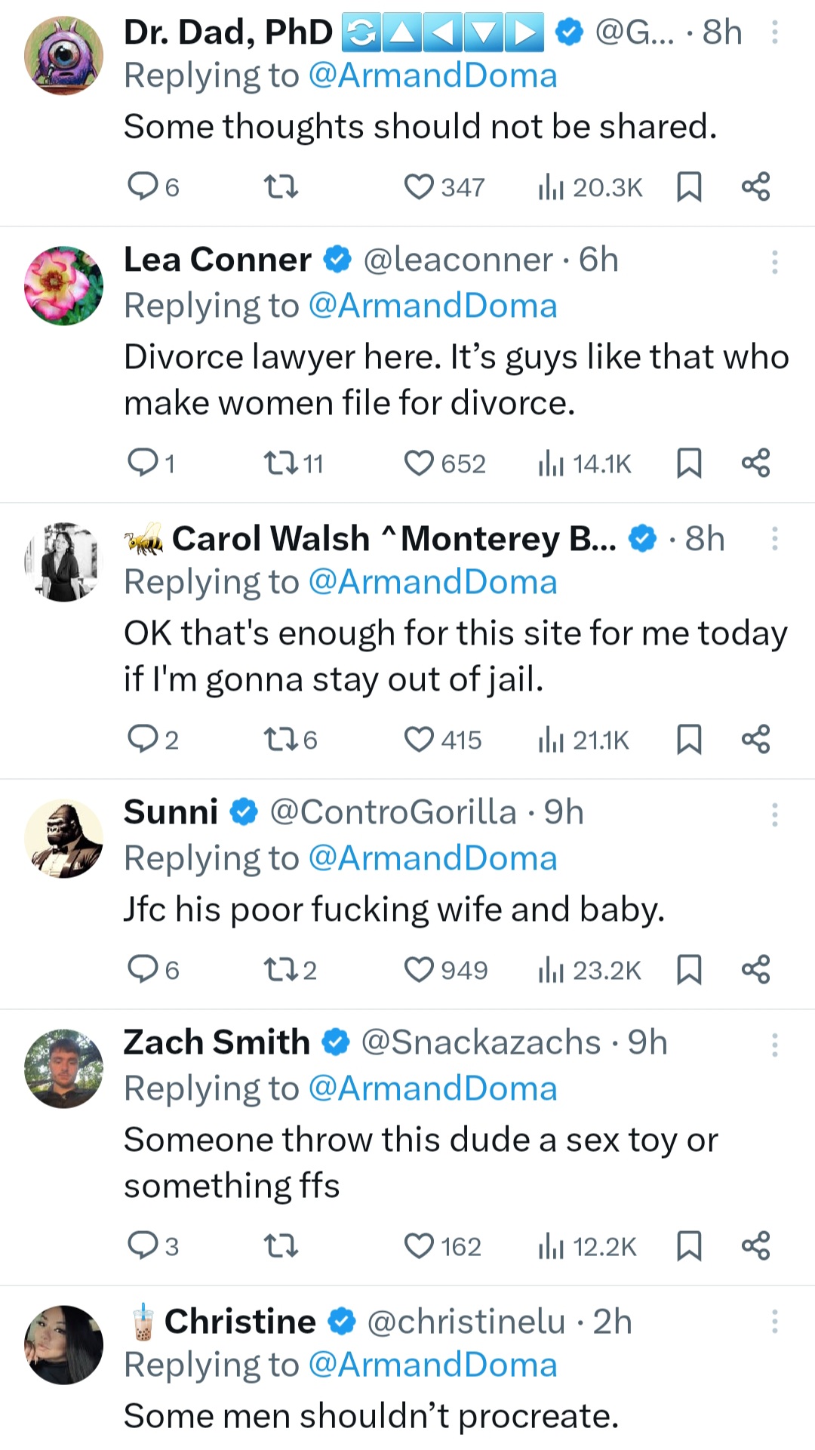The height and width of the screenshot is (1450, 815).
Task: Open @ArmandDoma link in Sunni's reply
Action: pos(432,858)
